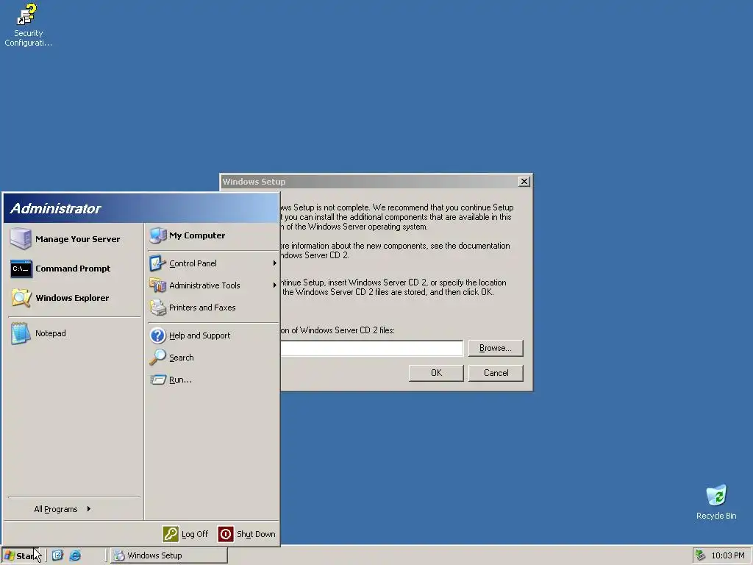Click Browse... in Windows Setup dialog

(496, 348)
